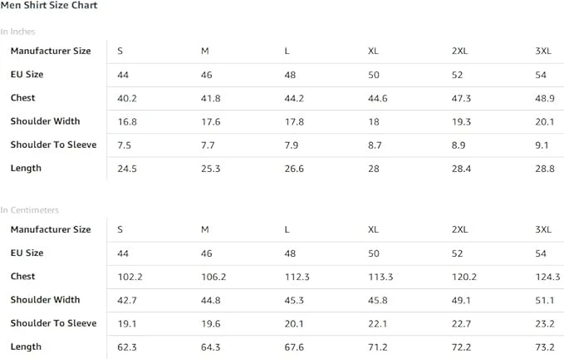Click chest value 102.2 in centimeters
Viewport: 564px width, 359px height.
click(130, 277)
